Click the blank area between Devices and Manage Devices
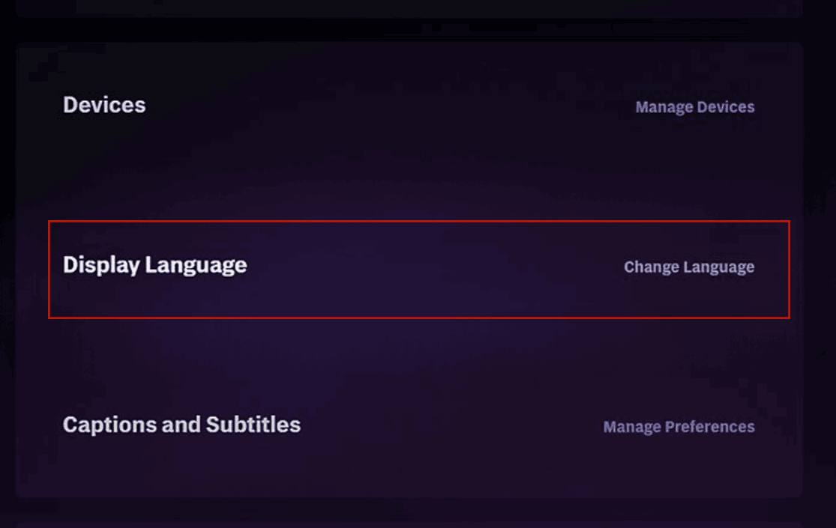This screenshot has width=836, height=528. [x=389, y=106]
